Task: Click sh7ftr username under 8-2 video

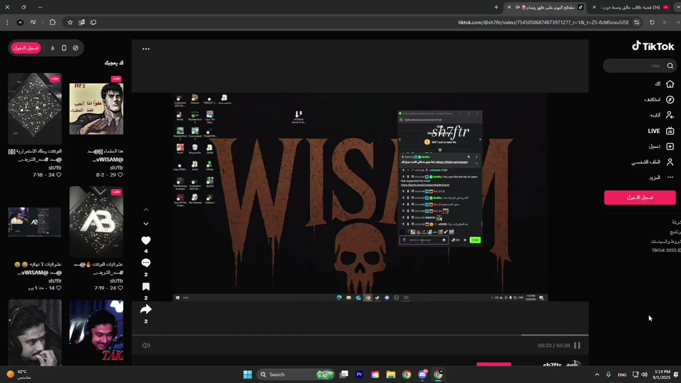Action: 117,168
